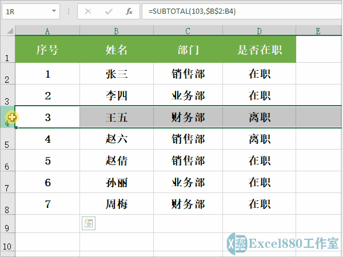343x257 pixels.
Task: Select the cell containing 王五
Action: pyautogui.click(x=117, y=118)
